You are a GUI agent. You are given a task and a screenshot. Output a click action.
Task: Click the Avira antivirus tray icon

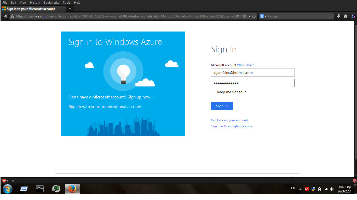click(307, 189)
